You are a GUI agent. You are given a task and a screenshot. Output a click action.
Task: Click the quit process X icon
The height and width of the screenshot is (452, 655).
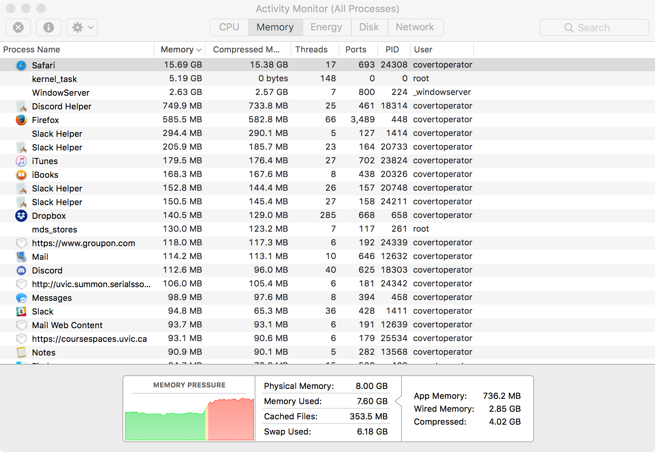[x=18, y=27]
